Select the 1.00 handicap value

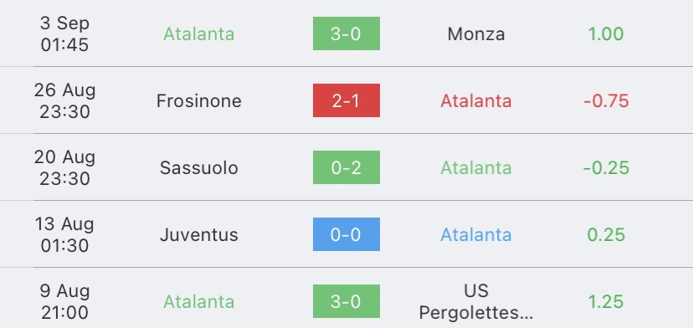pos(606,34)
